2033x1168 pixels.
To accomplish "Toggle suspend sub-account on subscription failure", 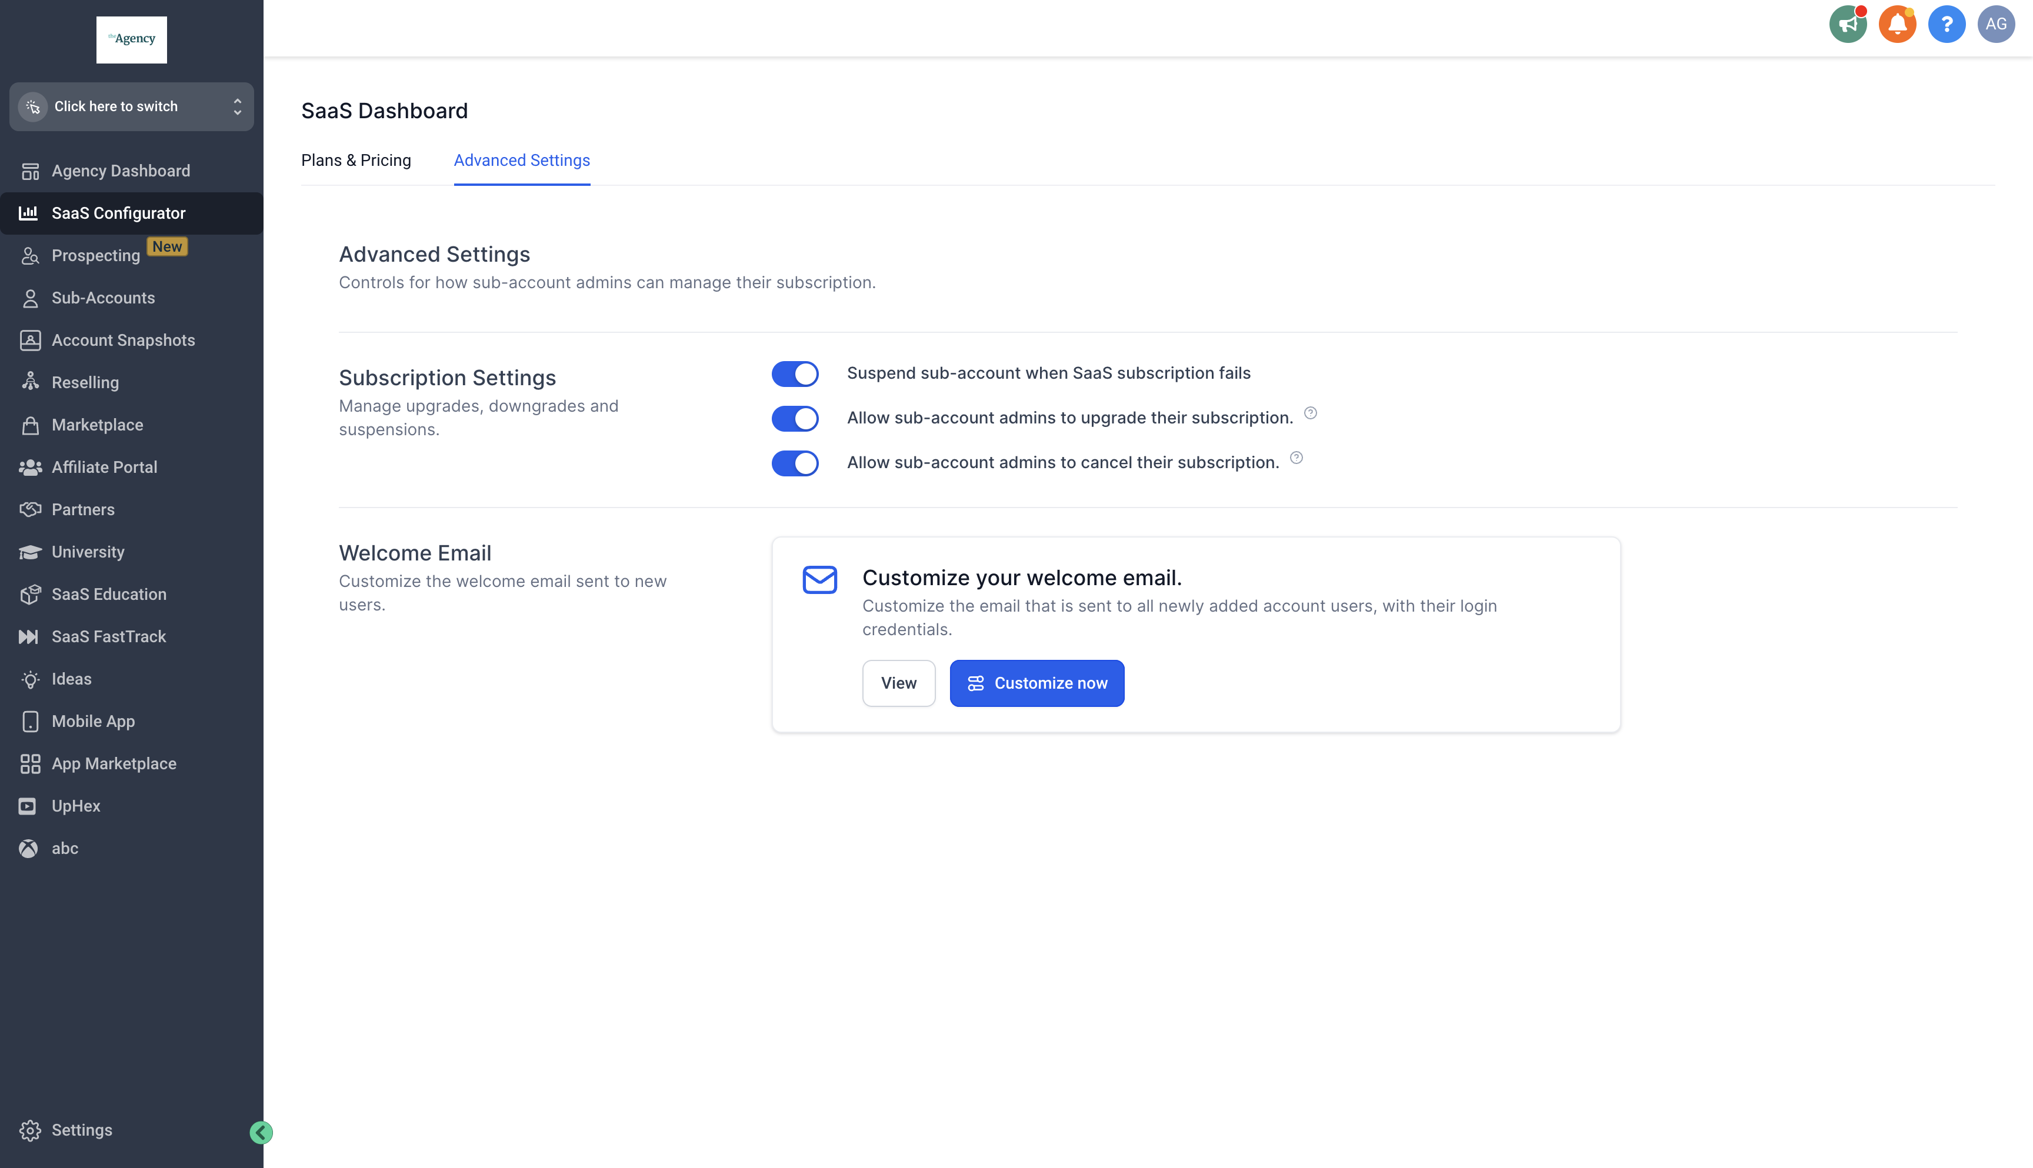I will pyautogui.click(x=794, y=374).
